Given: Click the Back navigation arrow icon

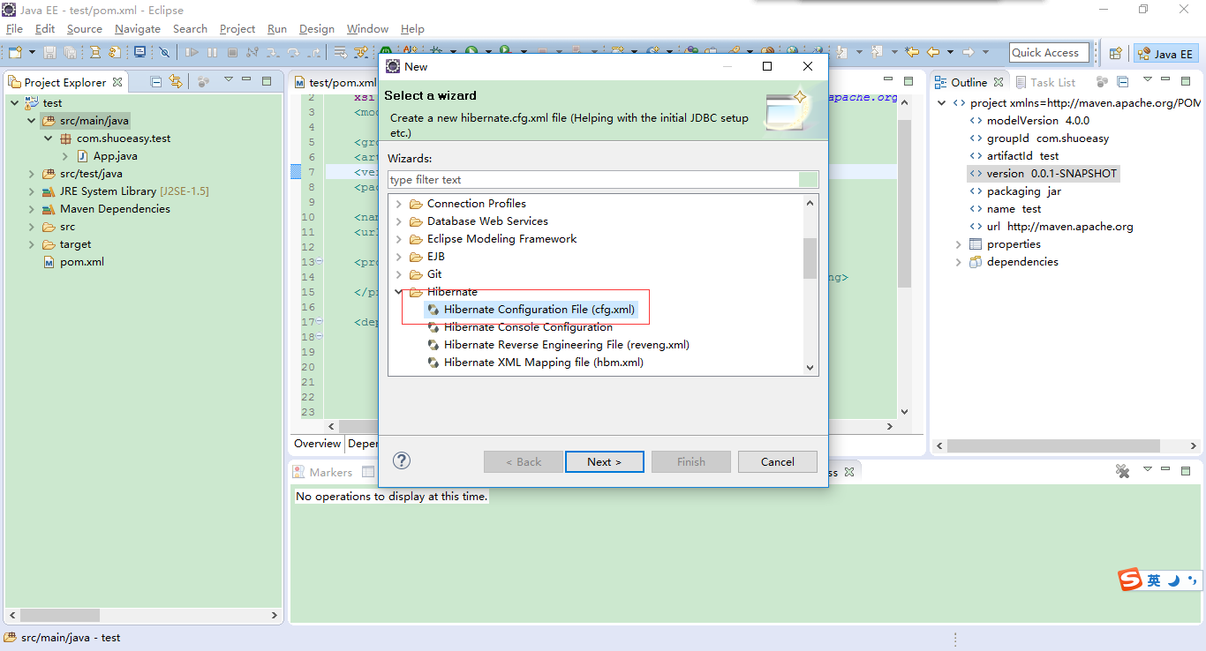Looking at the screenshot, I should 933,53.
